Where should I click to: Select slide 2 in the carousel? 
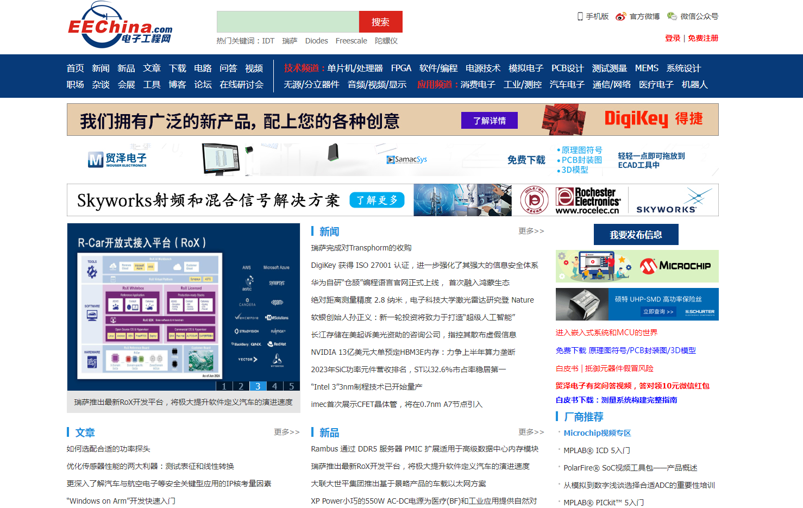click(241, 386)
